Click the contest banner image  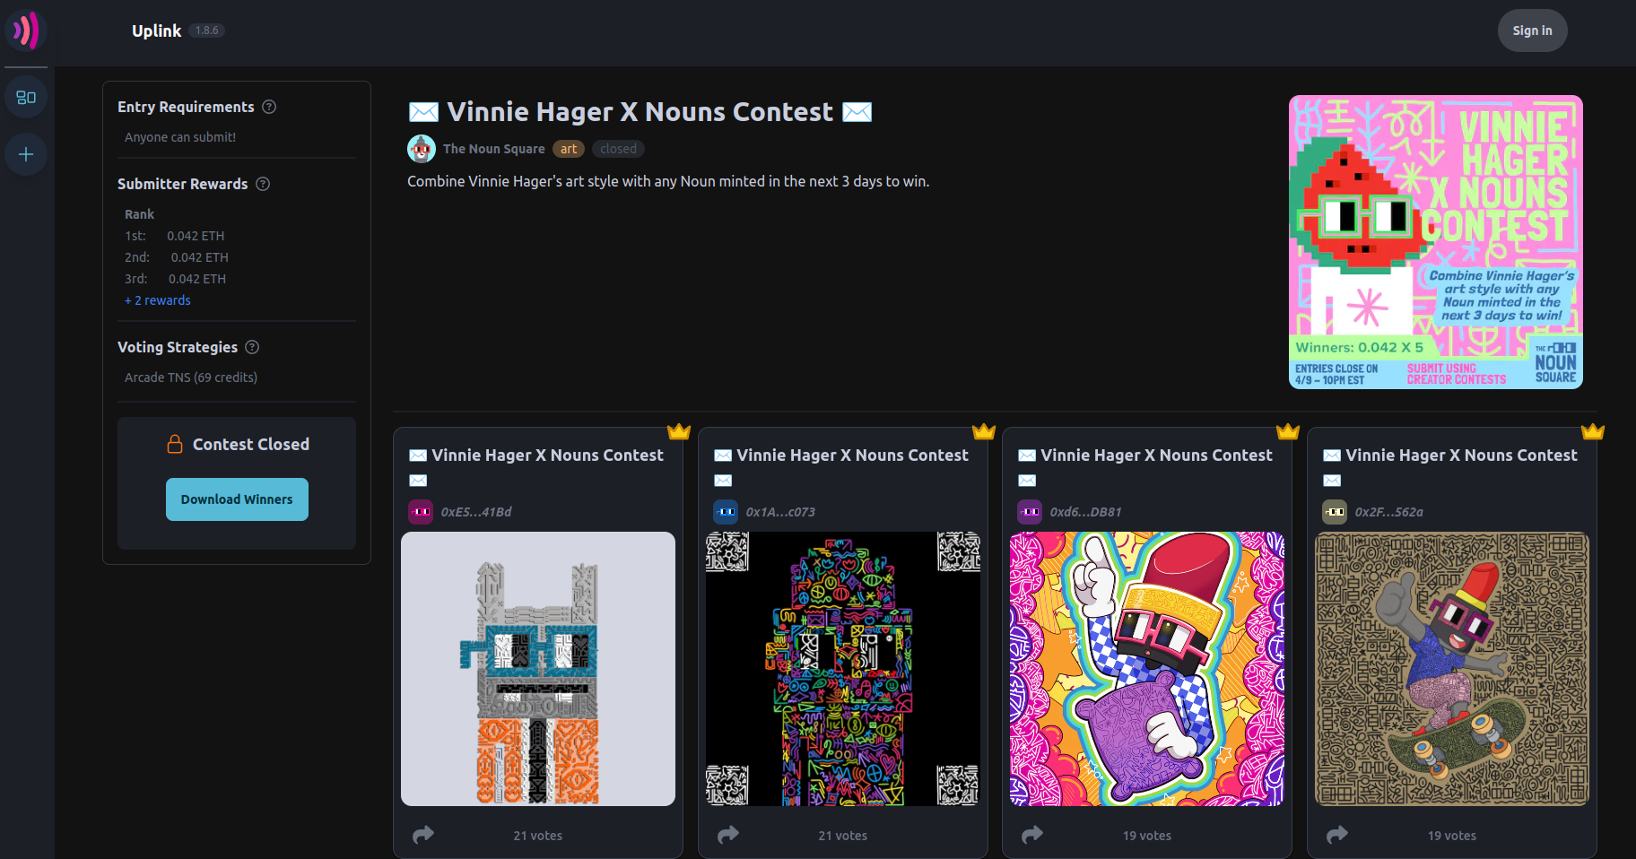pyautogui.click(x=1435, y=242)
